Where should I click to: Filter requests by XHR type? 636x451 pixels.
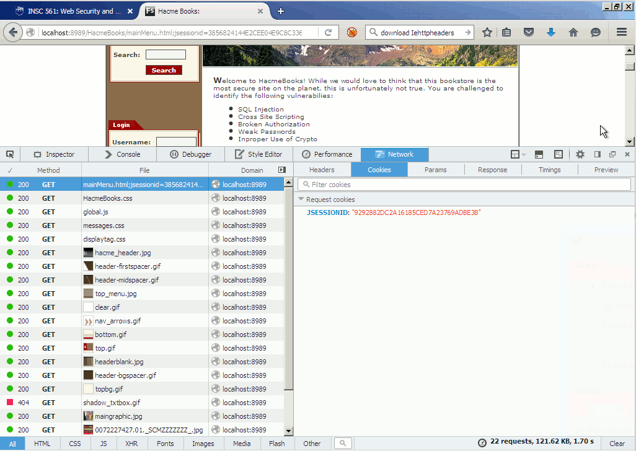131,444
